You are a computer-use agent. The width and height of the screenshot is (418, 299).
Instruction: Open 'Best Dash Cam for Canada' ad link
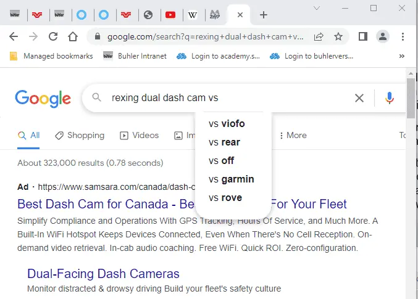click(106, 204)
